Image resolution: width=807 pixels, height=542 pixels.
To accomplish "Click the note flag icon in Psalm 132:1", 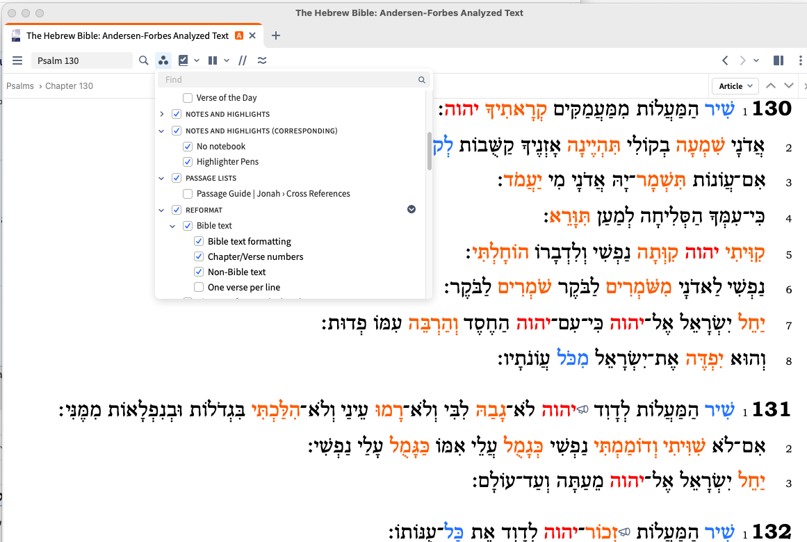I will (x=624, y=532).
